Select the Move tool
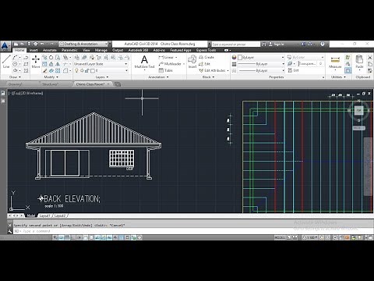Image resolution: width=374 pixels, height=281 pixels. coord(36,62)
